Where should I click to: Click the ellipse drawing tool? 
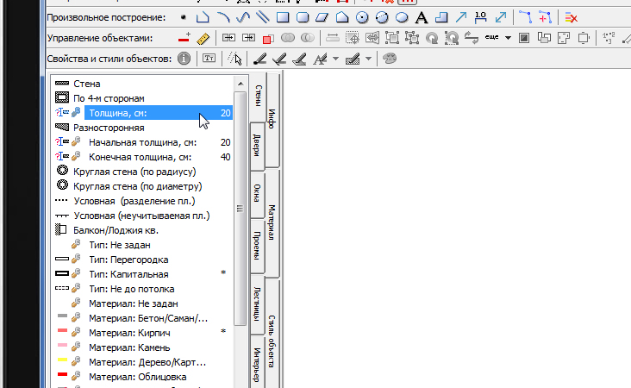pyautogui.click(x=401, y=17)
